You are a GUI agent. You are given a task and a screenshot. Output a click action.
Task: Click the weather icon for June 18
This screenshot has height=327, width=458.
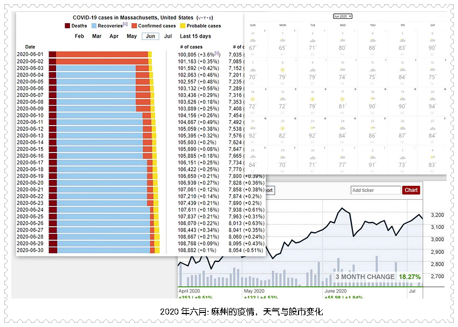372,99
